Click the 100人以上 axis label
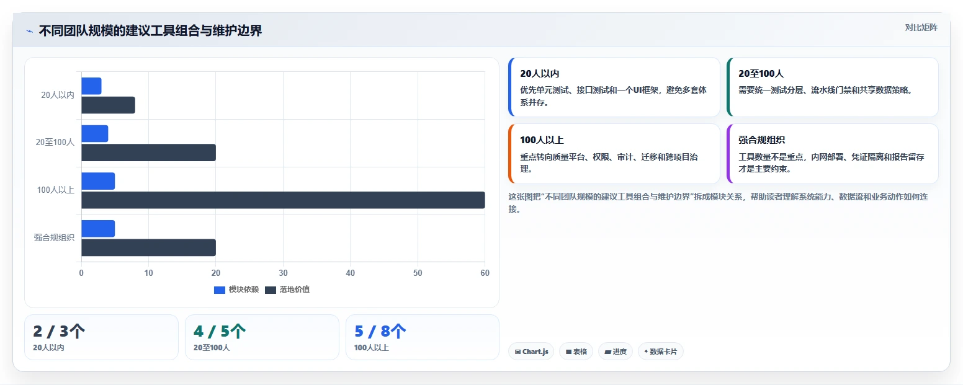 point(56,190)
